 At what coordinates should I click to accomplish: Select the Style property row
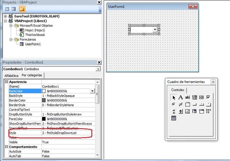pos(52,133)
